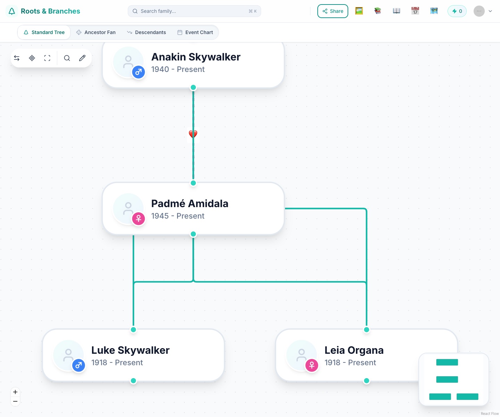Open the framed picture gallery icon
500x417 pixels.
click(359, 11)
